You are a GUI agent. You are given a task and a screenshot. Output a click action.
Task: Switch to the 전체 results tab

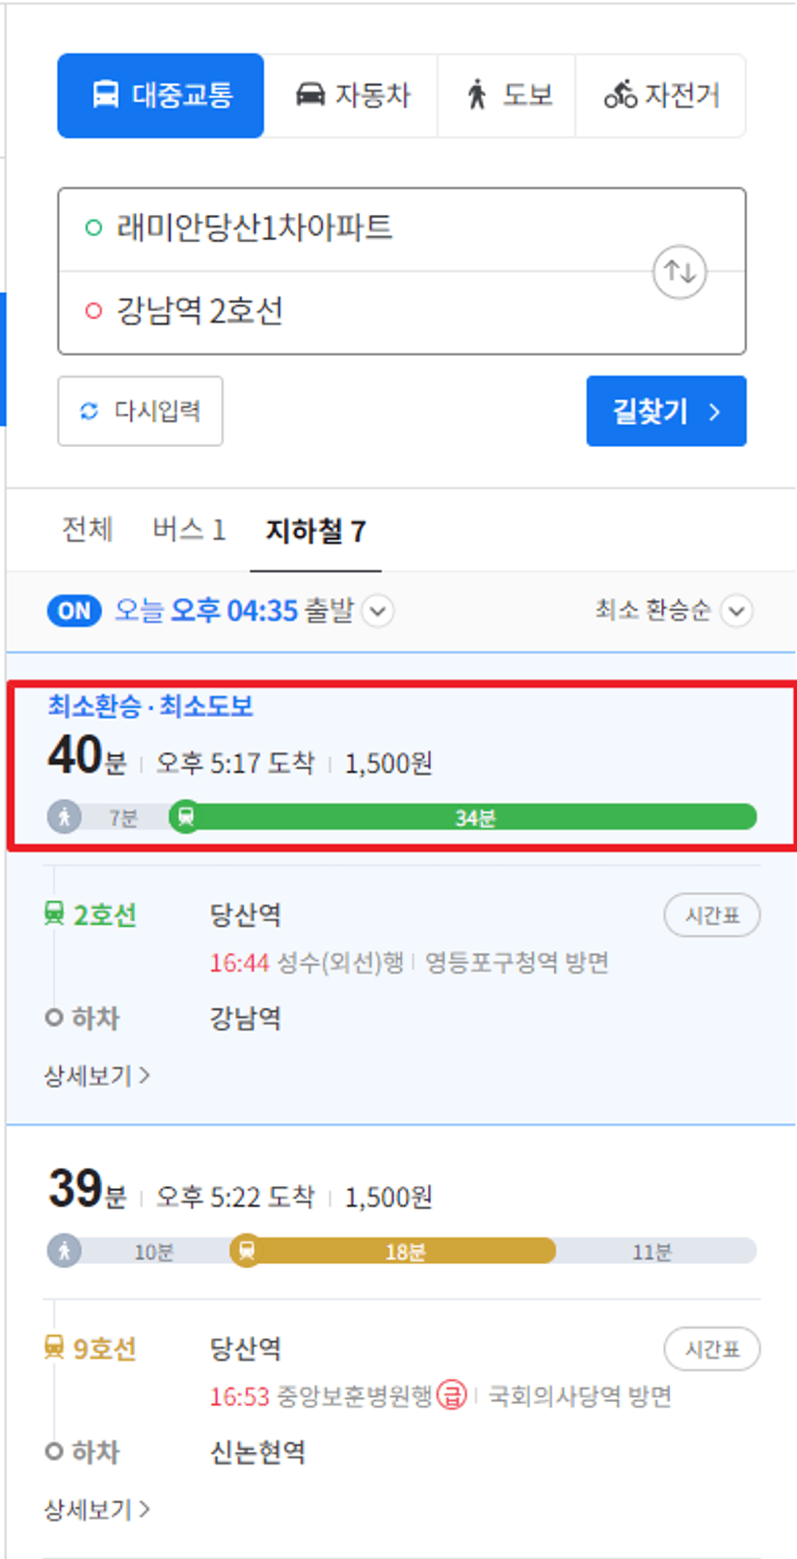88,530
